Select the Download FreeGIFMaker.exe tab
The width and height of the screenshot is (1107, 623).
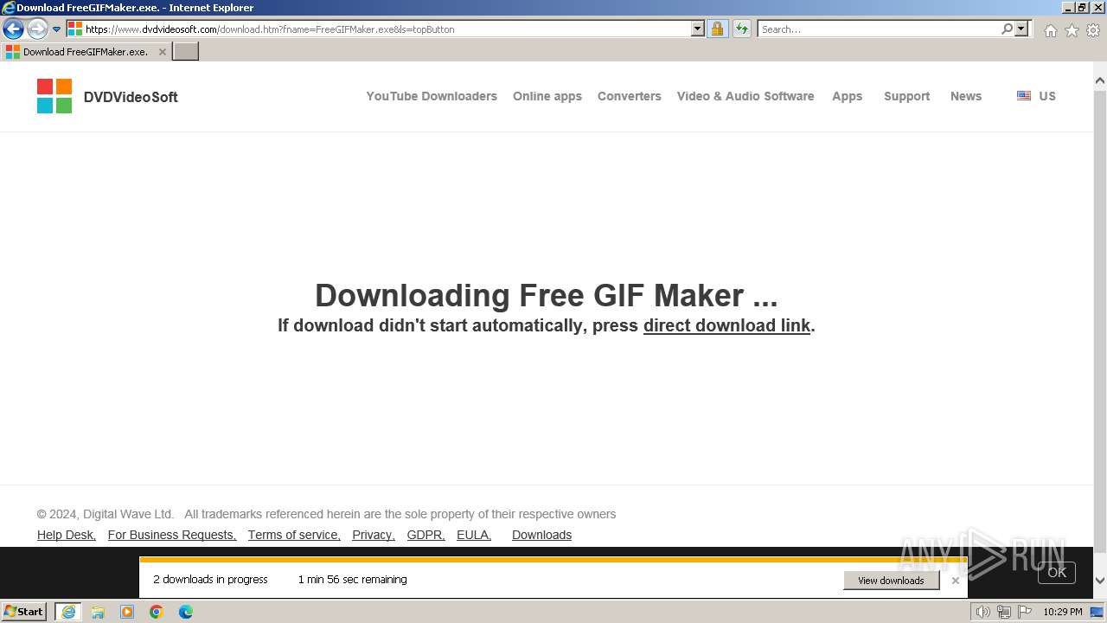[85, 51]
